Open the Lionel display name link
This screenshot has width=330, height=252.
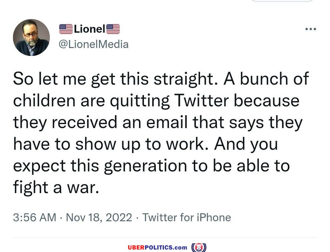[x=90, y=29]
